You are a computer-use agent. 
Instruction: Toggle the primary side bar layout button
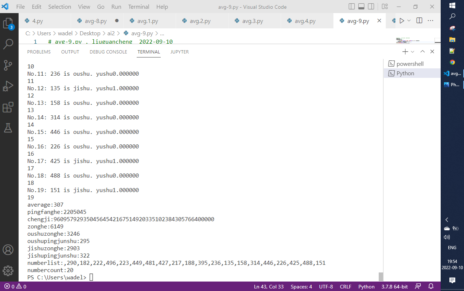click(352, 7)
